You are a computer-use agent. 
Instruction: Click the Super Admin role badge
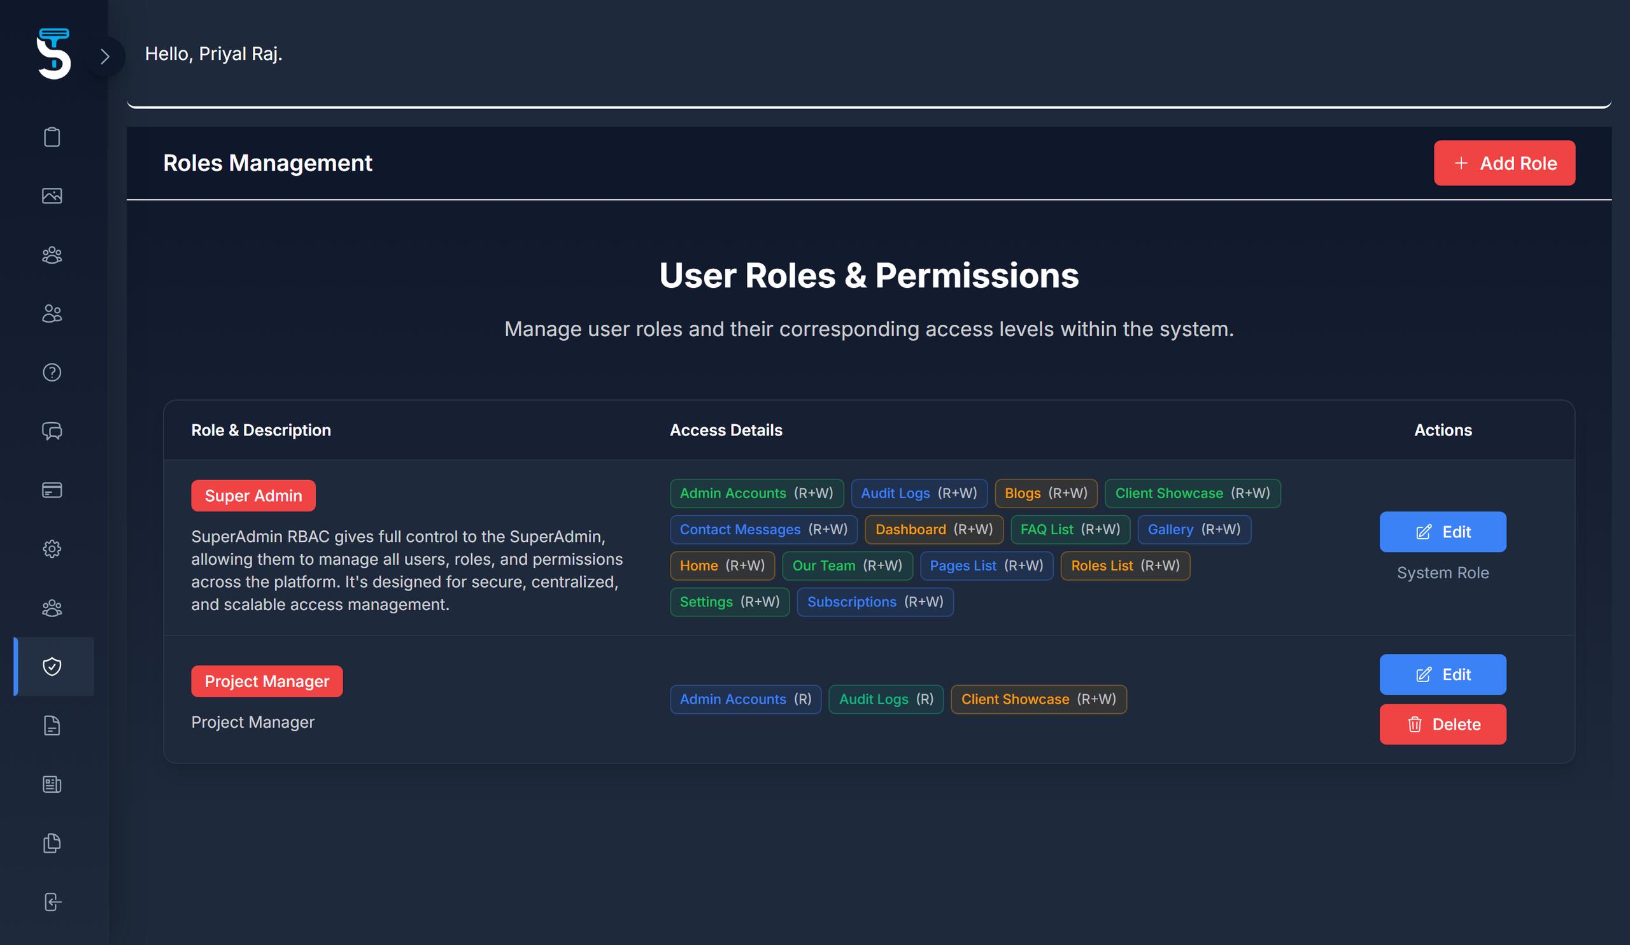(253, 495)
